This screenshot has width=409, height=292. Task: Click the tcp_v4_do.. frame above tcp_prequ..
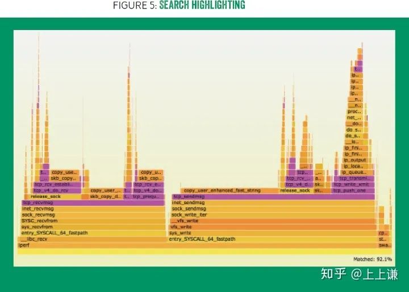click(148, 191)
